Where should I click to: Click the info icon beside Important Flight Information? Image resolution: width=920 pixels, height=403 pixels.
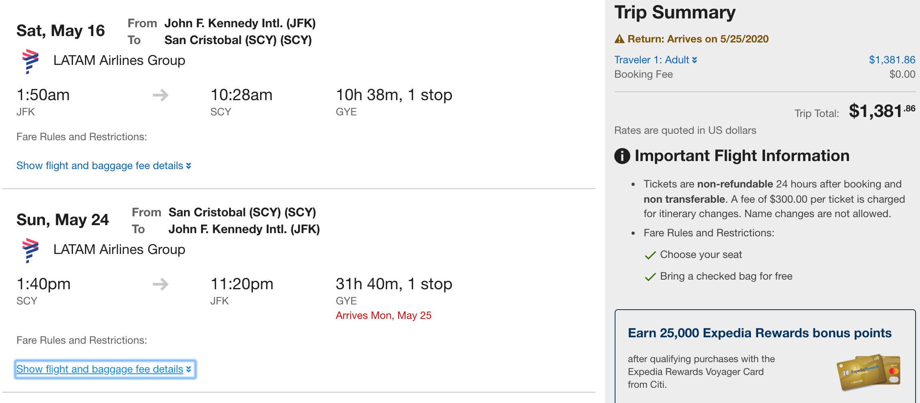coord(622,156)
